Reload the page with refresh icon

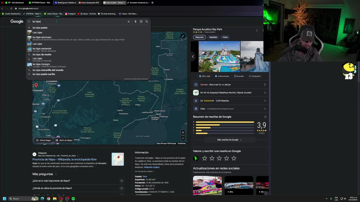tap(11, 8)
